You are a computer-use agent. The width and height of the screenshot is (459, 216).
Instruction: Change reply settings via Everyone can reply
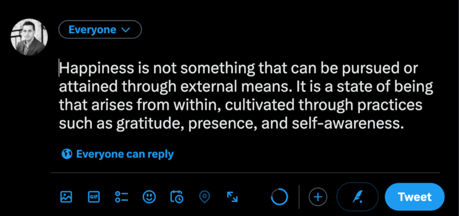pyautogui.click(x=125, y=154)
